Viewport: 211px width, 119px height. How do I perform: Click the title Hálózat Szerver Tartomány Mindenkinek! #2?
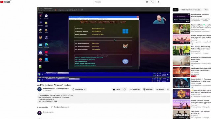pyautogui.click(x=200, y=16)
